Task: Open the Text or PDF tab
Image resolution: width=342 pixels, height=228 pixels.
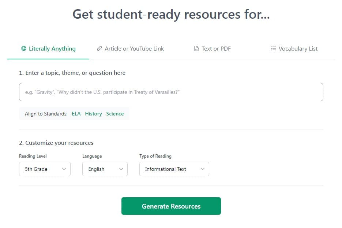Action: (x=212, y=48)
